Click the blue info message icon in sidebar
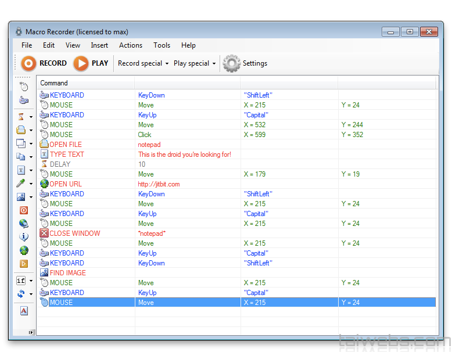This screenshot has width=452, height=352. tap(24, 237)
